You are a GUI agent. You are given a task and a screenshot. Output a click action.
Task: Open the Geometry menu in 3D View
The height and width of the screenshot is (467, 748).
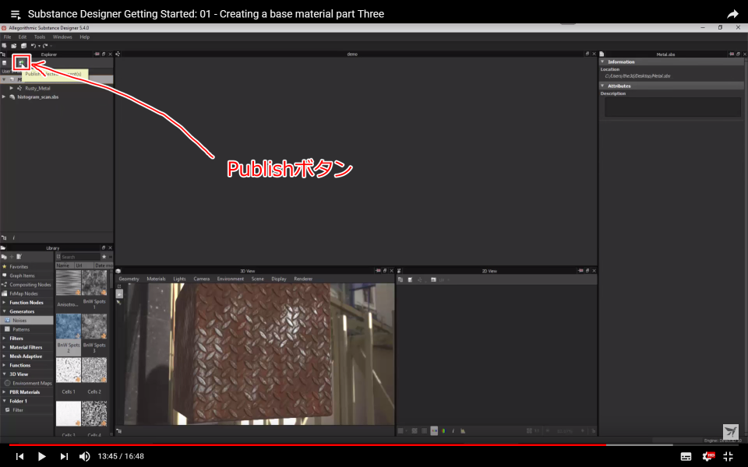click(129, 279)
